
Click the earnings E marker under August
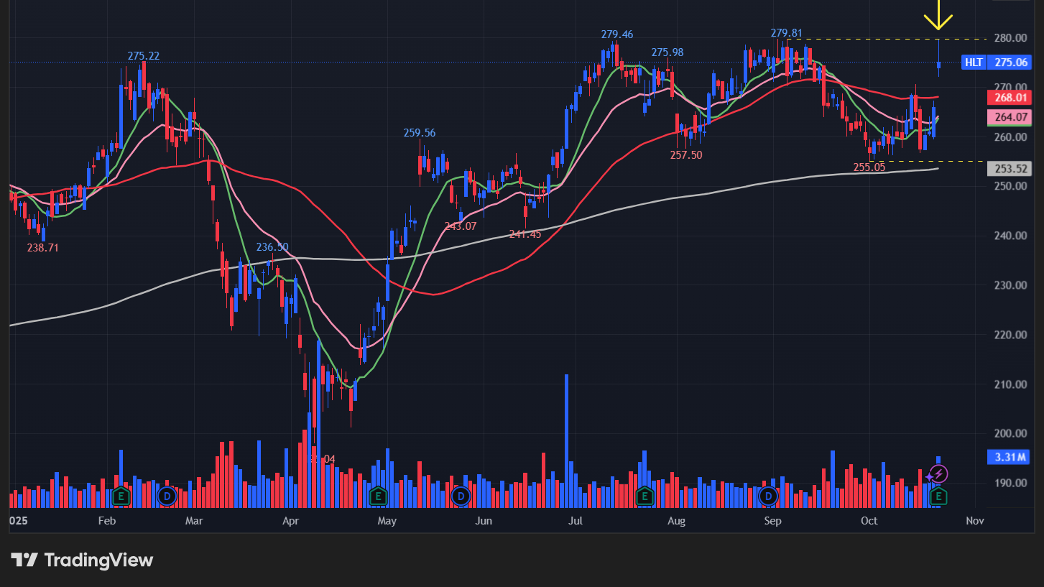(x=645, y=495)
